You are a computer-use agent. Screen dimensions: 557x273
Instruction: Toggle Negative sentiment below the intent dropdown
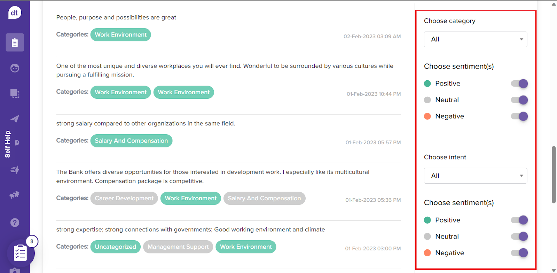[519, 253]
